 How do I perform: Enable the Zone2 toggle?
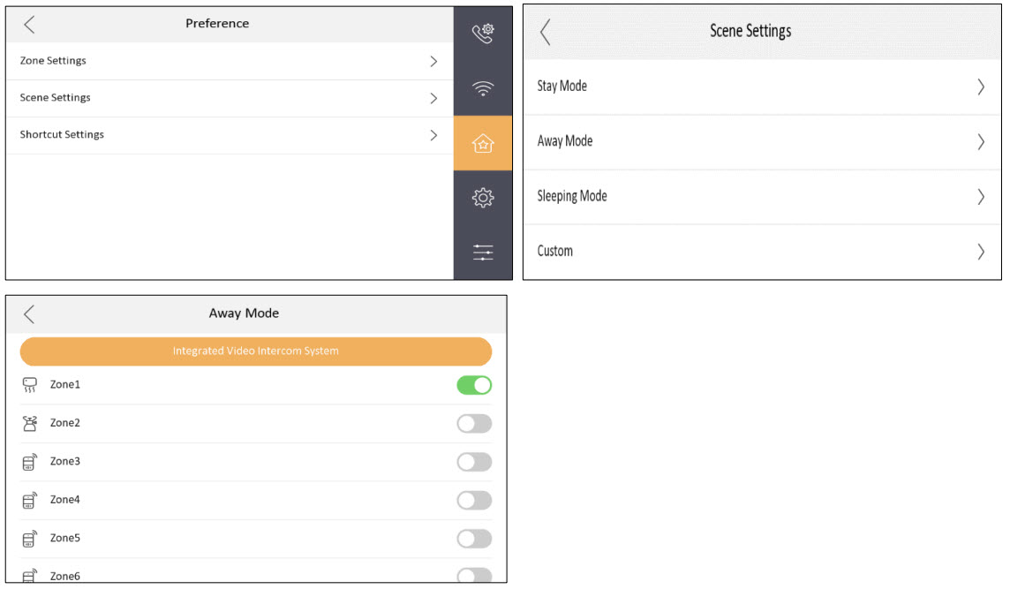(474, 424)
